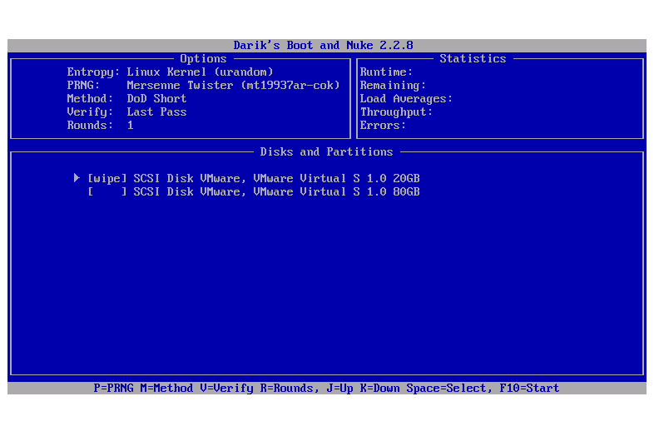Click P=PRNG in the bottom hint bar
Image resolution: width=654 pixels, height=436 pixels.
click(113, 388)
